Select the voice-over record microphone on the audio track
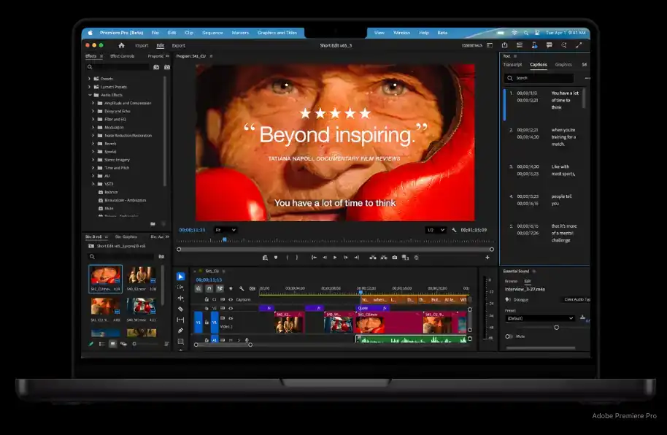The height and width of the screenshot is (435, 667). [x=247, y=339]
